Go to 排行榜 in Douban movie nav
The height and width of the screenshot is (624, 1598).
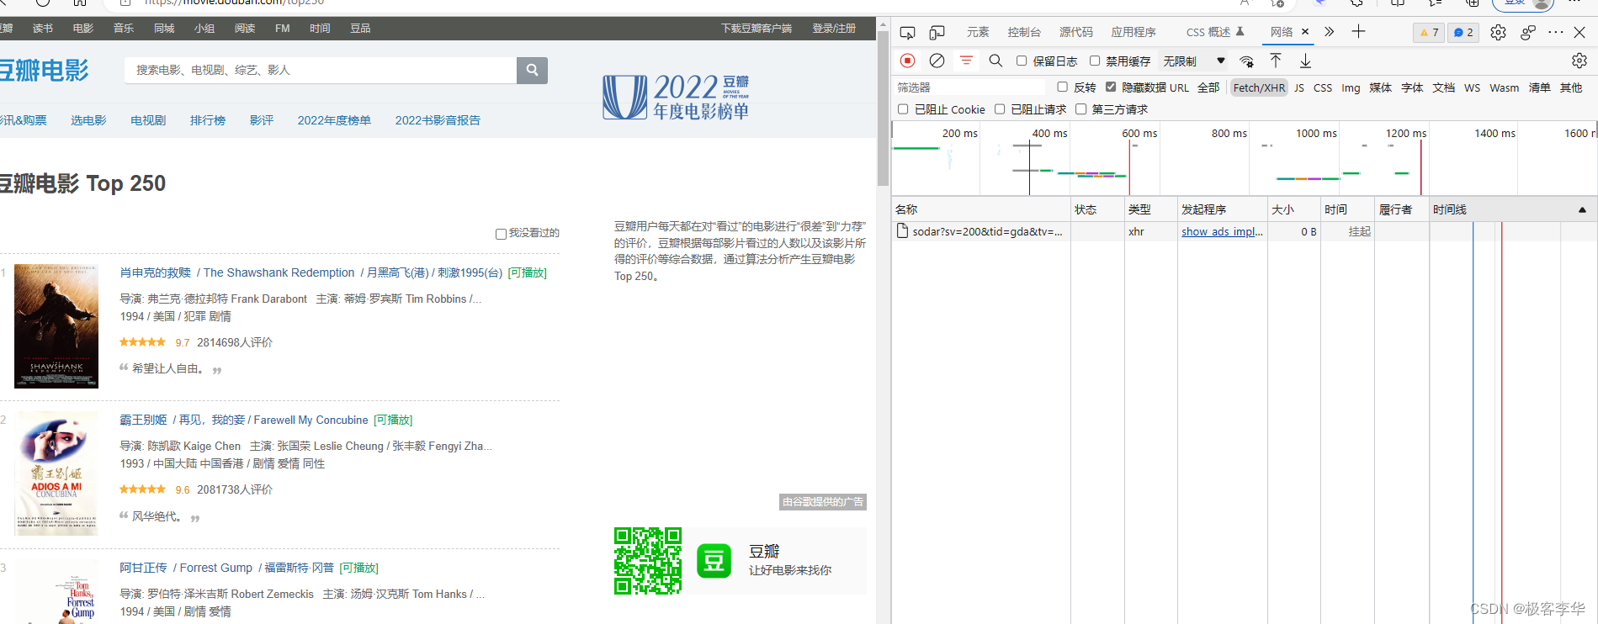(208, 120)
